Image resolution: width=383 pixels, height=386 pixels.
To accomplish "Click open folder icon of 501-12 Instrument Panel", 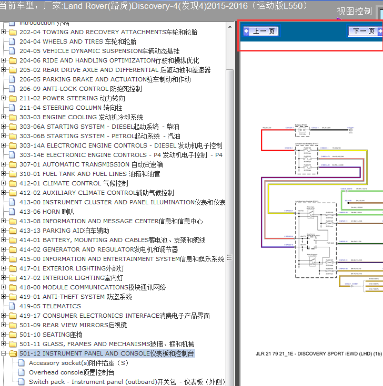I will pos(13,354).
